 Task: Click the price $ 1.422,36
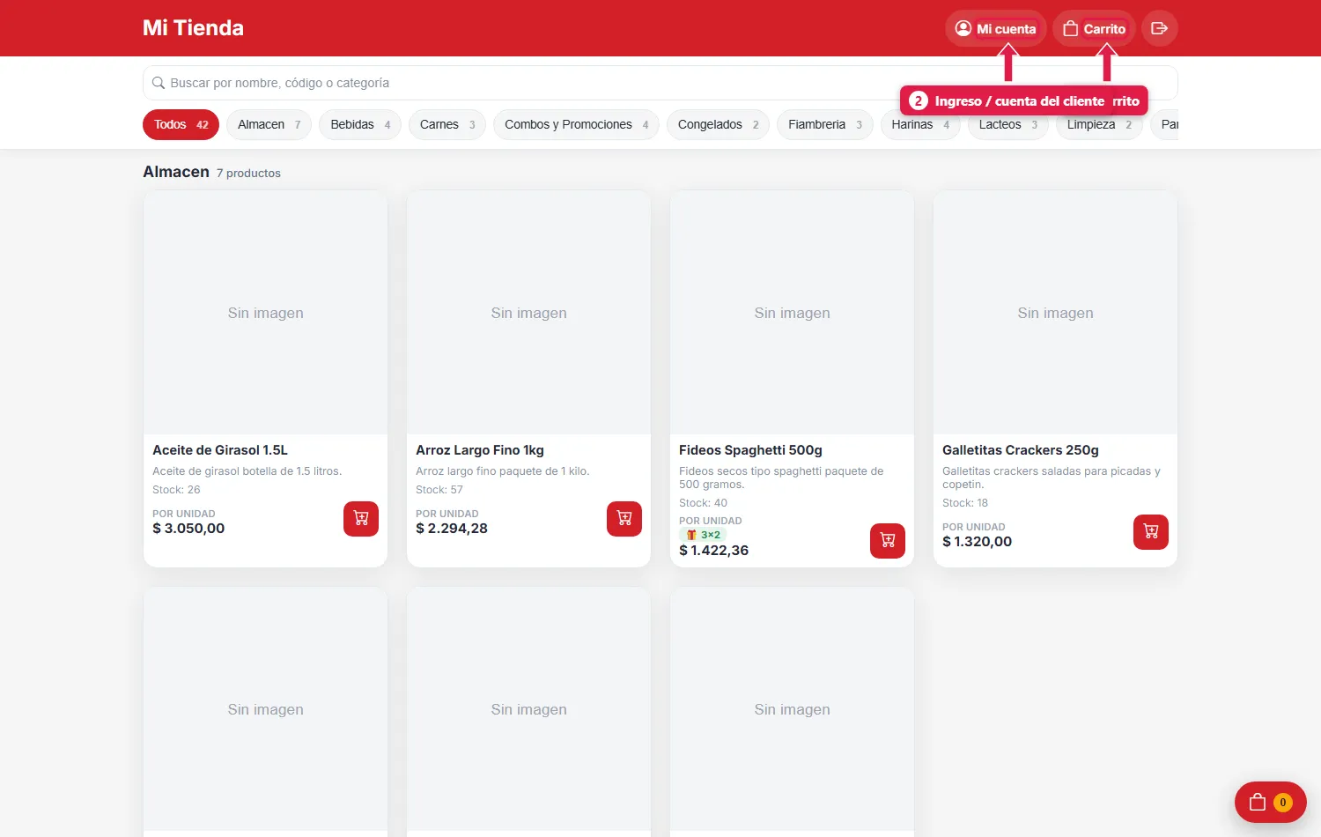[713, 551]
